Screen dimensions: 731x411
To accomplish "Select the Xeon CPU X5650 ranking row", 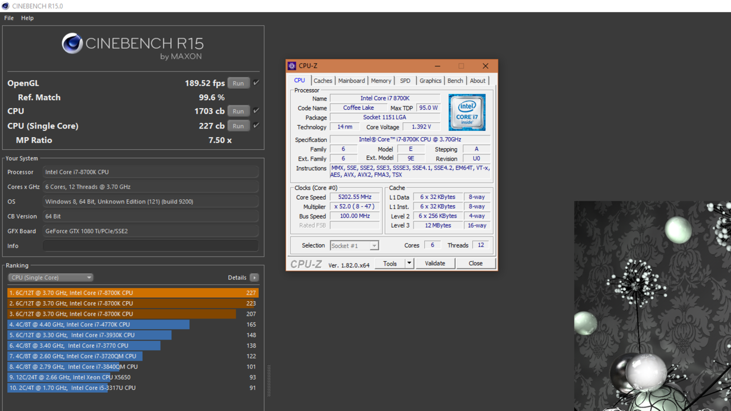I will click(x=133, y=377).
